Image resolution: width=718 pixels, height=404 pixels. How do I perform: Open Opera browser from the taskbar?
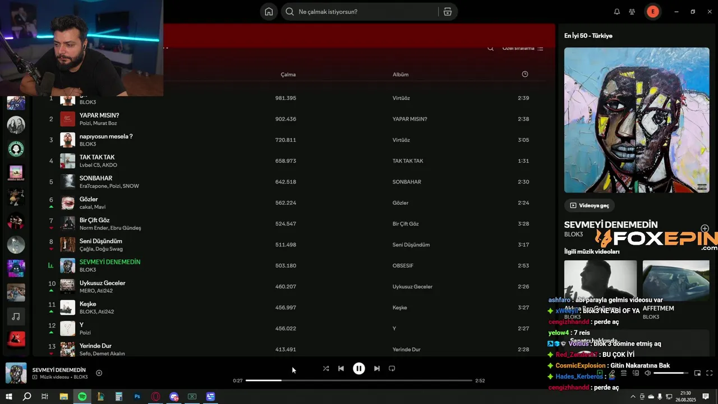pyautogui.click(x=155, y=397)
